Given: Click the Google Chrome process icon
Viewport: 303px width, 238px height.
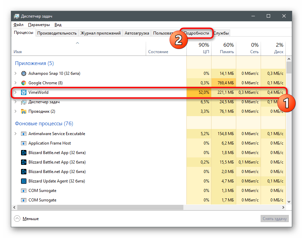Looking at the screenshot, I should click(24, 83).
